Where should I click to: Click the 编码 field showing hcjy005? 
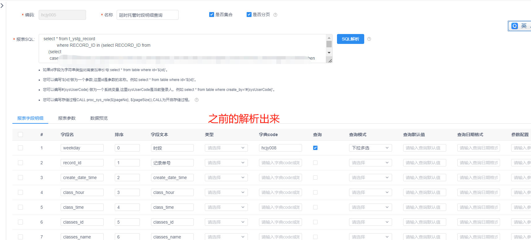(x=62, y=15)
